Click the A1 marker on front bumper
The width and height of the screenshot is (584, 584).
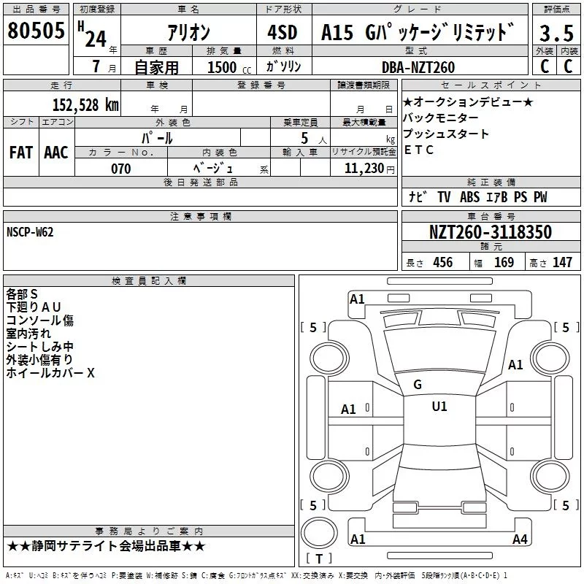point(357,299)
